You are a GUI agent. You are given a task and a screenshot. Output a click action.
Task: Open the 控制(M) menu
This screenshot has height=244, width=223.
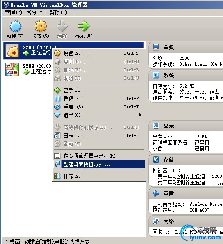pyautogui.click(x=36, y=12)
